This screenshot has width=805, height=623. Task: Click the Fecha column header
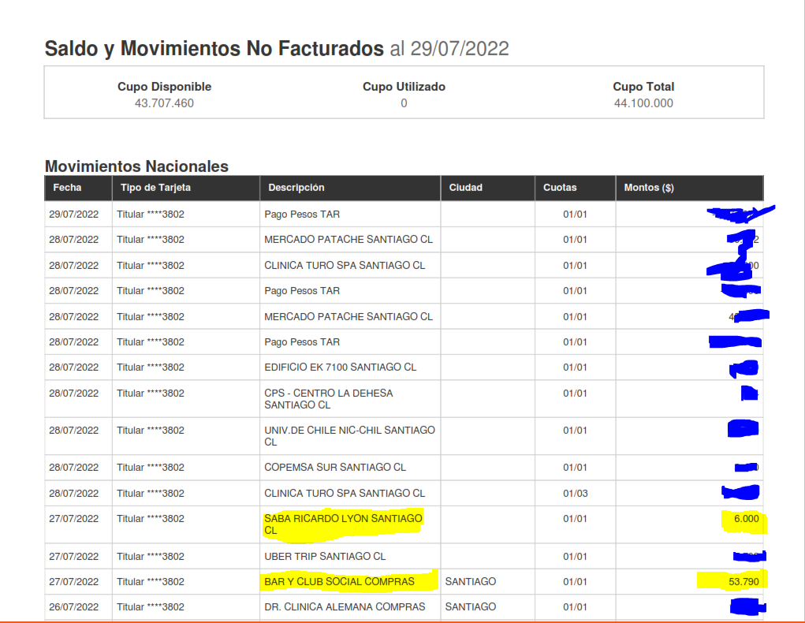click(67, 188)
